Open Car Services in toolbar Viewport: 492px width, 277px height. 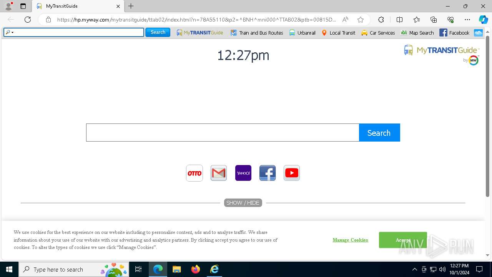378,33
